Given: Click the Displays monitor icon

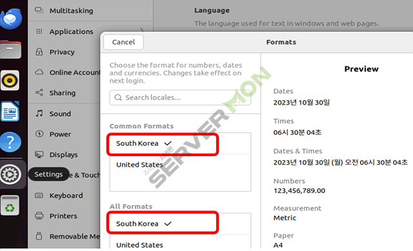Looking at the screenshot, I should click(39, 154).
